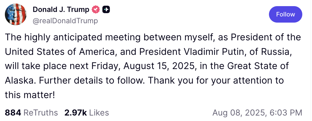312x121 pixels.
Task: Click the 6:03 PM time stamp
Action: pos(286,113)
